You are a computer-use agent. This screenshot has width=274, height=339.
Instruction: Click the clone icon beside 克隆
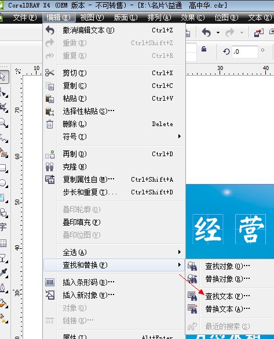(x=50, y=167)
